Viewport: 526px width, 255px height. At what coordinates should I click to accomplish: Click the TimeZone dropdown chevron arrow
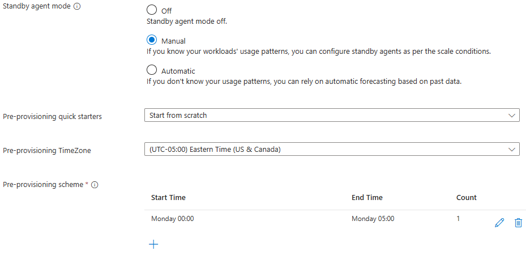tap(512, 150)
